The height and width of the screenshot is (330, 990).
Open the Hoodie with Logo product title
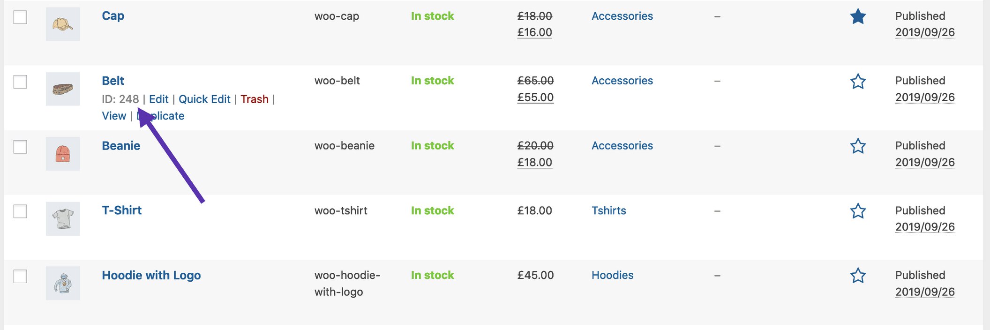click(151, 276)
